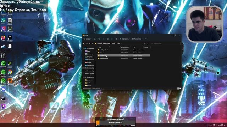The image size is (227, 127).
Task: Open the Сортировать (Sort) dropdown
Action: [124, 39]
